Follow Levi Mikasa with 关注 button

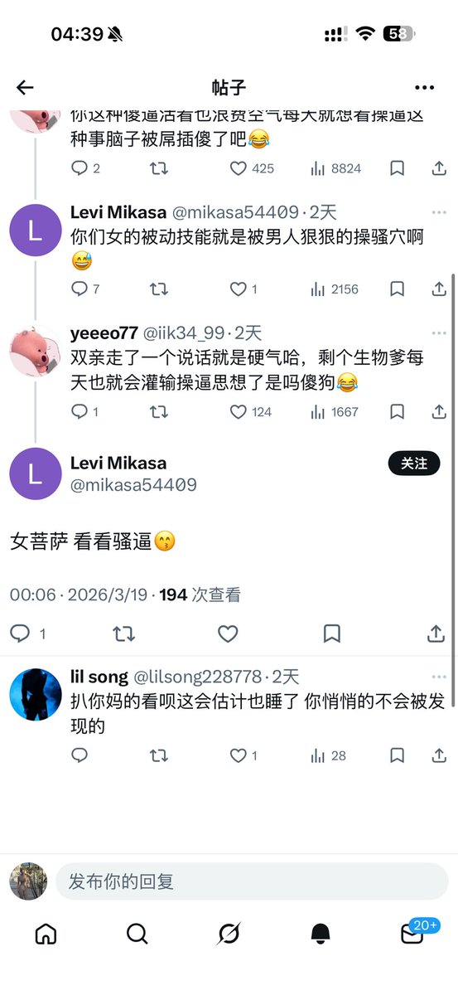point(414,464)
